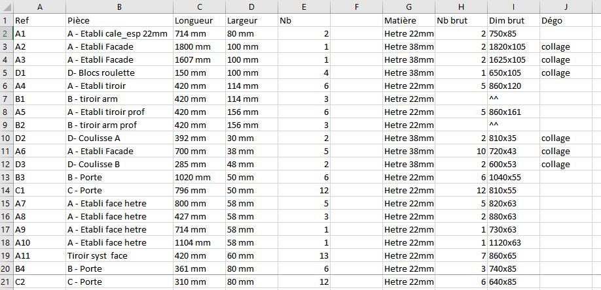The height and width of the screenshot is (290, 601).
Task: Select the 'Dim brut' header cell
Action: tap(513, 20)
